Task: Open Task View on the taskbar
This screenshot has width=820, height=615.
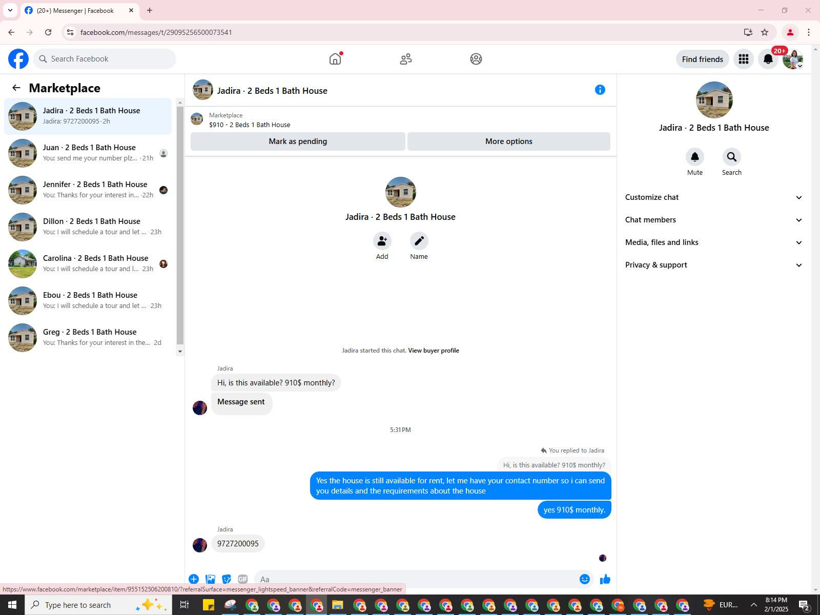Action: pos(184,605)
